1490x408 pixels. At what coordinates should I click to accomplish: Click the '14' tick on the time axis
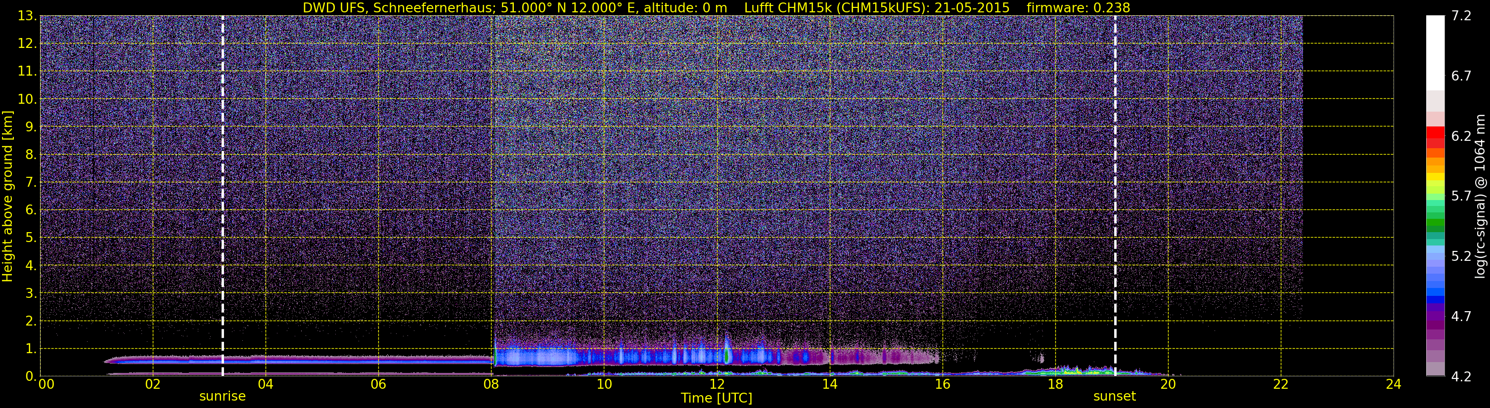[x=829, y=384]
